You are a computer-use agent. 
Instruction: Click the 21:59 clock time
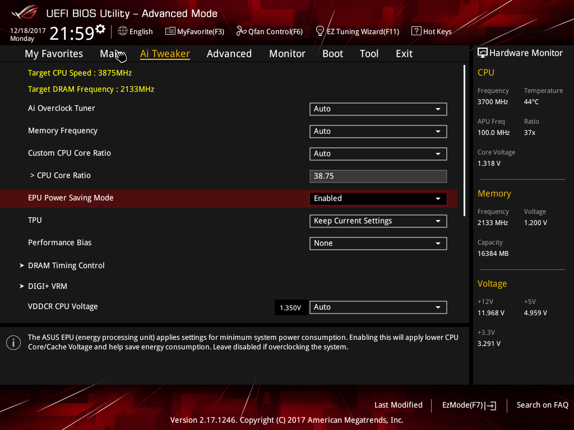pos(72,33)
